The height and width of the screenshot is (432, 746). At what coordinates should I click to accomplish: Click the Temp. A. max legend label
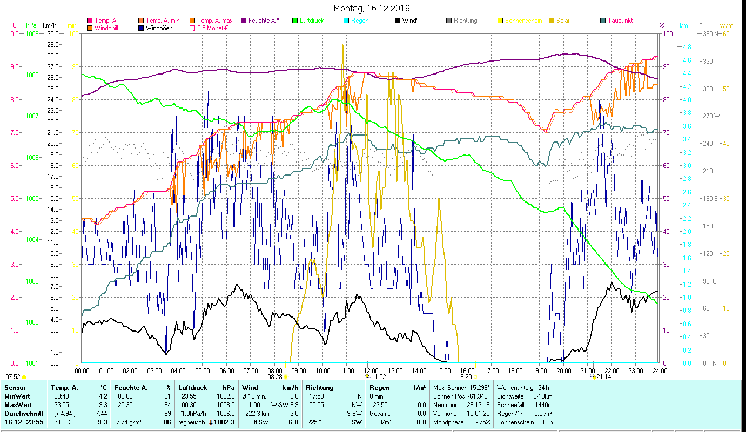tap(215, 21)
